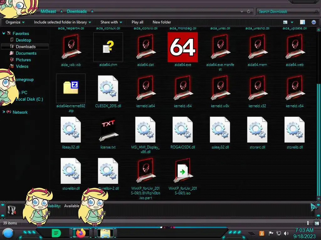The width and height of the screenshot is (321, 240).
Task: Select the aida64.exe.manifest file icon
Action: [x=220, y=47]
